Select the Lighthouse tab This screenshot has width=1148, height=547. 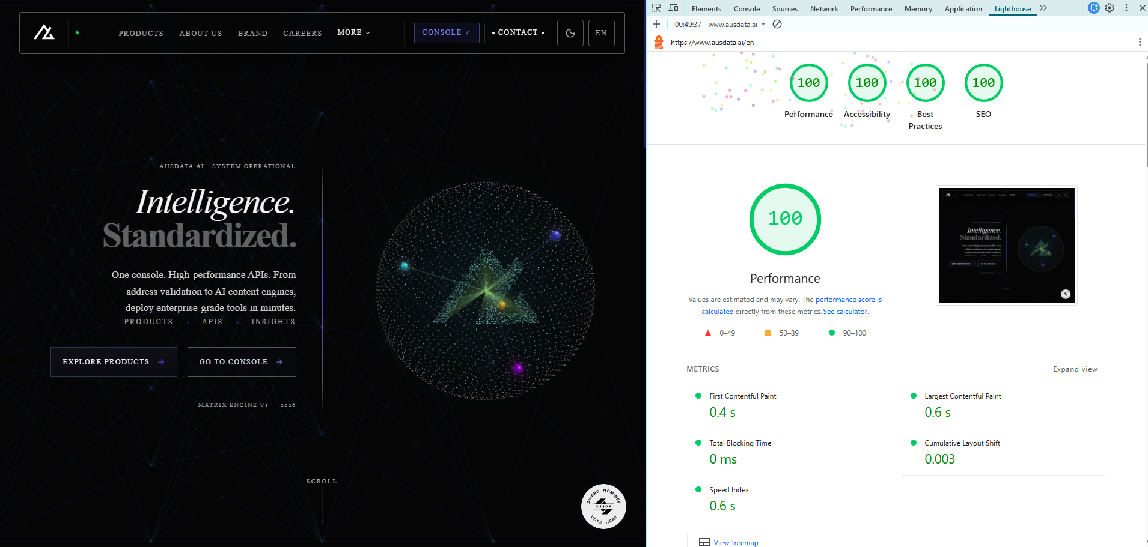pyautogui.click(x=1013, y=9)
